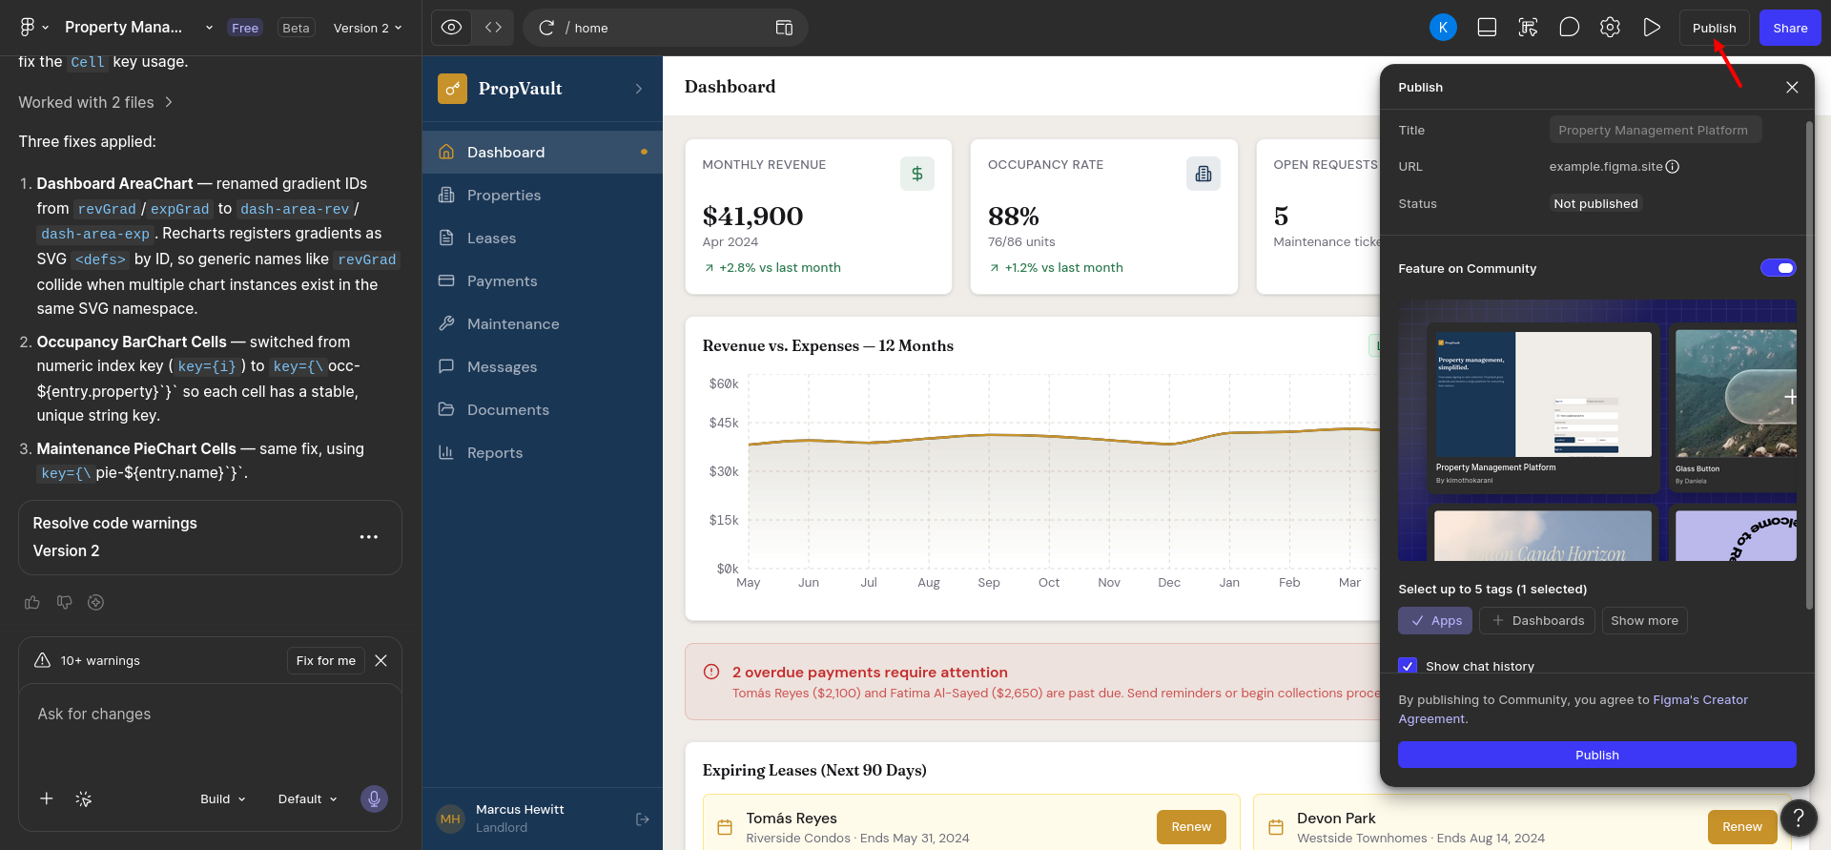The height and width of the screenshot is (850, 1831).
Task: Open Payments in sidebar
Action: pyautogui.click(x=543, y=280)
